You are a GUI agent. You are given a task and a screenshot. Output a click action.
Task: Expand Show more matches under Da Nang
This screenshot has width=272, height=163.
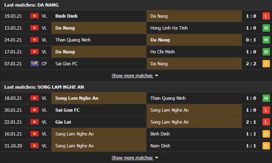(x=132, y=76)
